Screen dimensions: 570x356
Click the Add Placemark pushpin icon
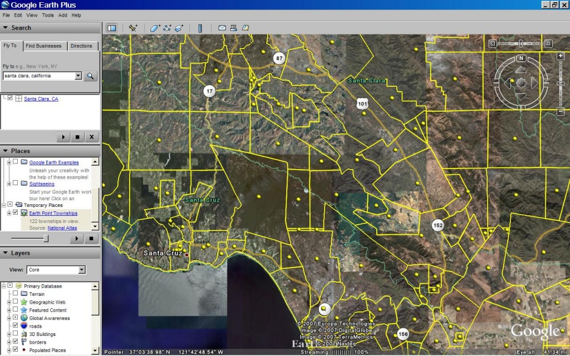click(133, 28)
